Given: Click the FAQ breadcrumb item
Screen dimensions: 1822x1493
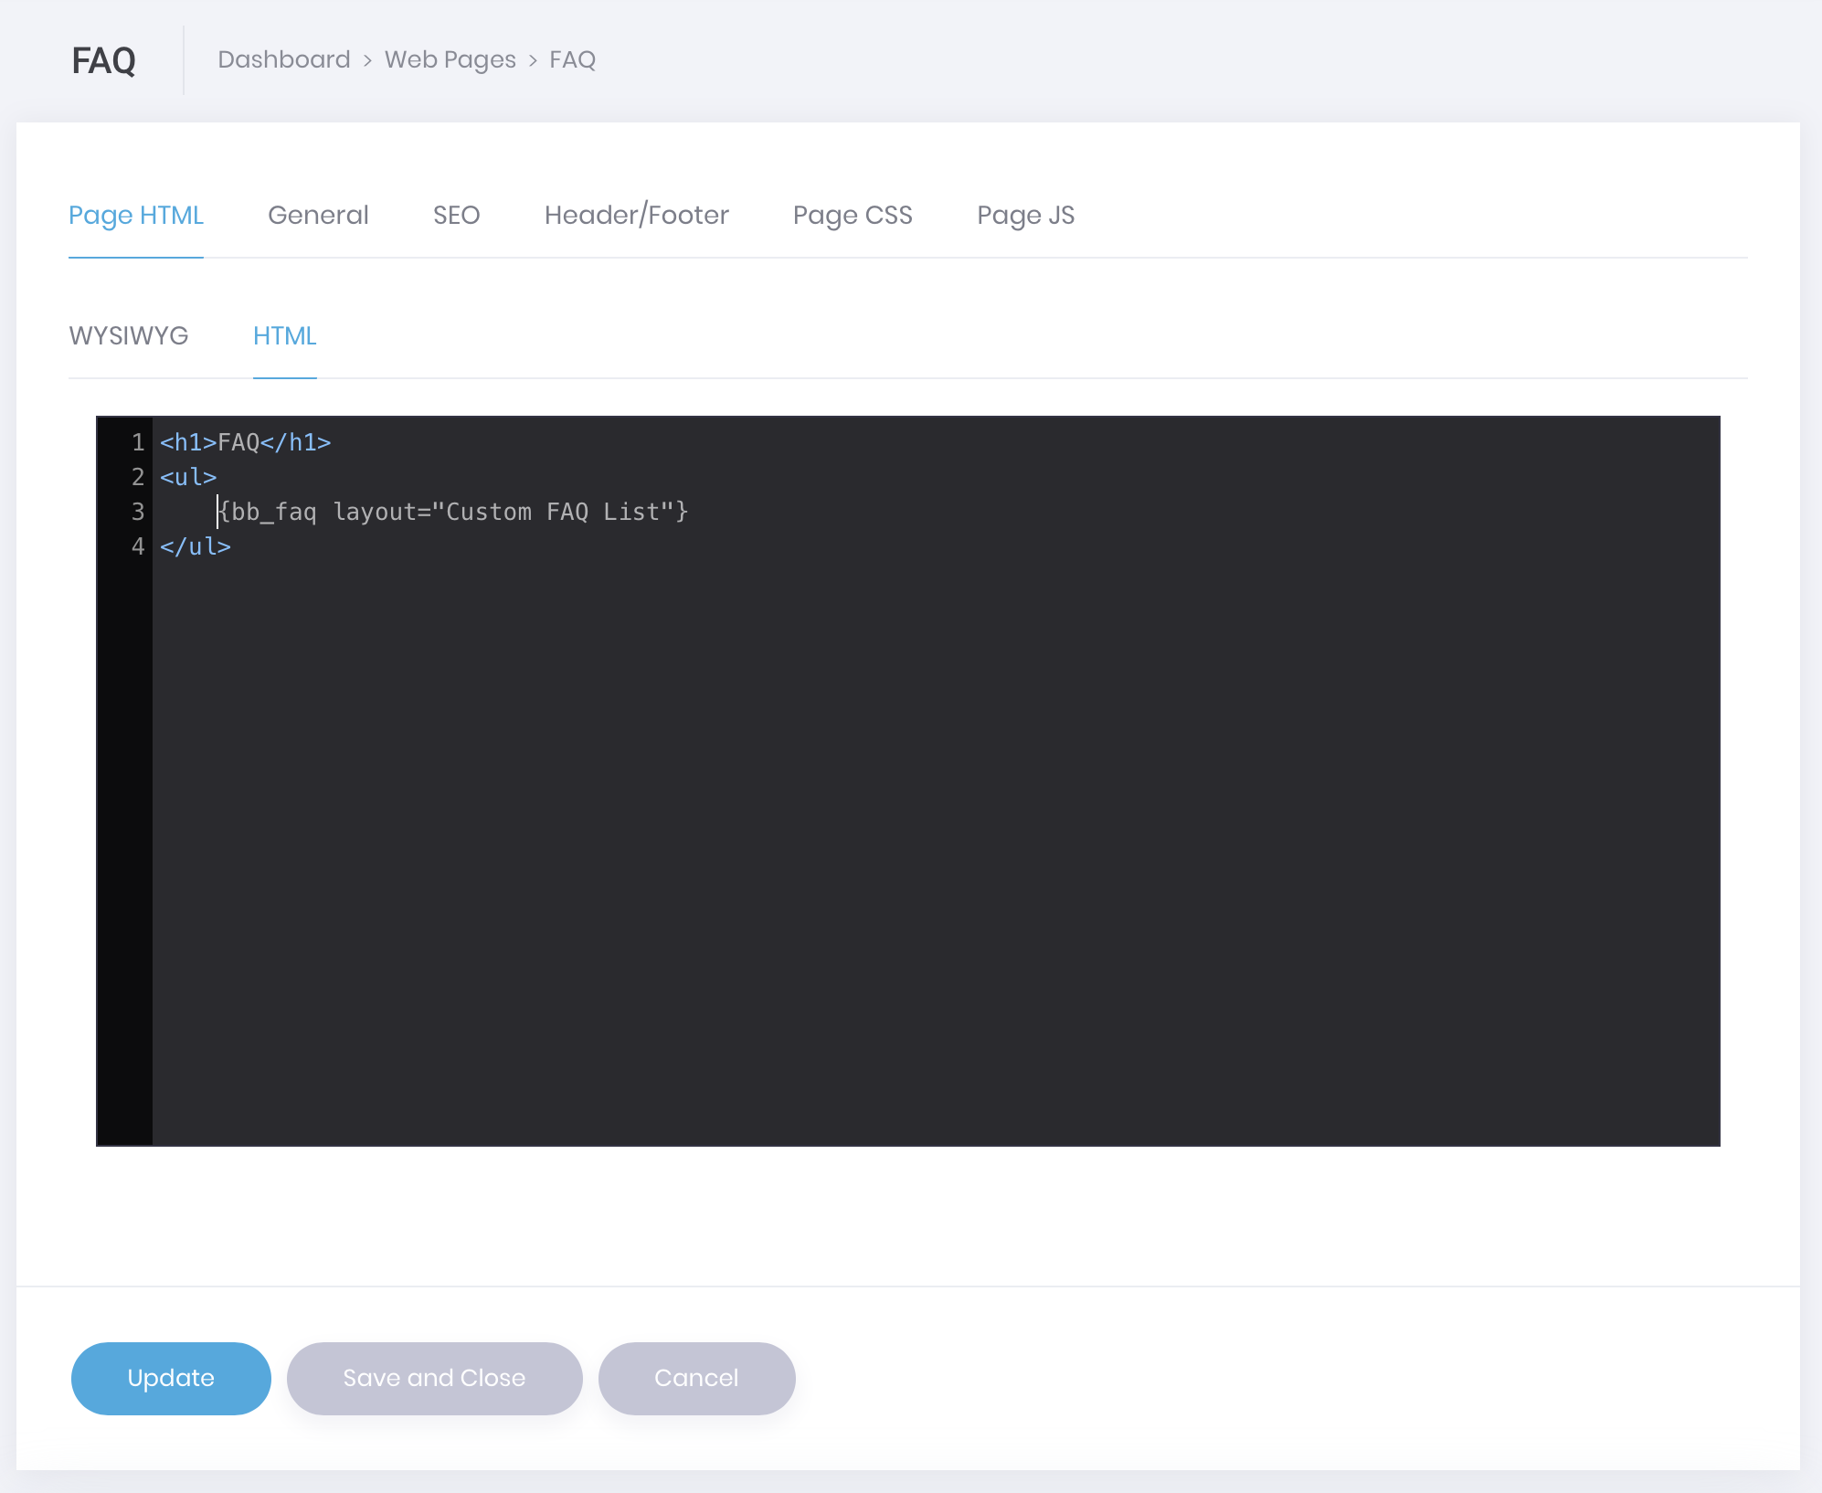Looking at the screenshot, I should click(572, 59).
